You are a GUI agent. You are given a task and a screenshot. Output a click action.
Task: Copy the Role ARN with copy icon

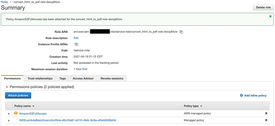181,32
